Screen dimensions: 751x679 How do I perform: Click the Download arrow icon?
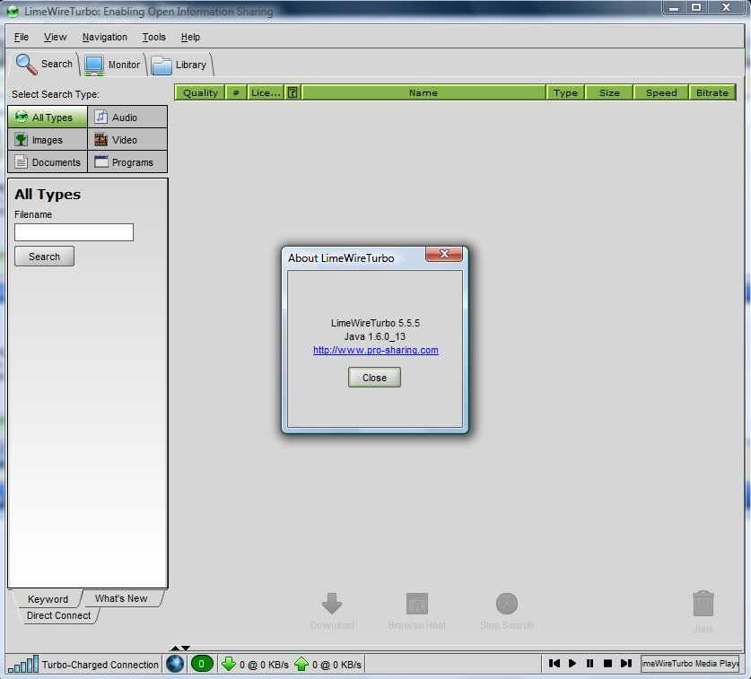332,604
